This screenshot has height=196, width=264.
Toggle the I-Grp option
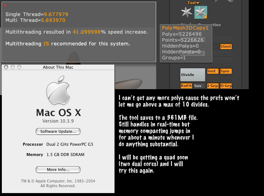point(212,86)
